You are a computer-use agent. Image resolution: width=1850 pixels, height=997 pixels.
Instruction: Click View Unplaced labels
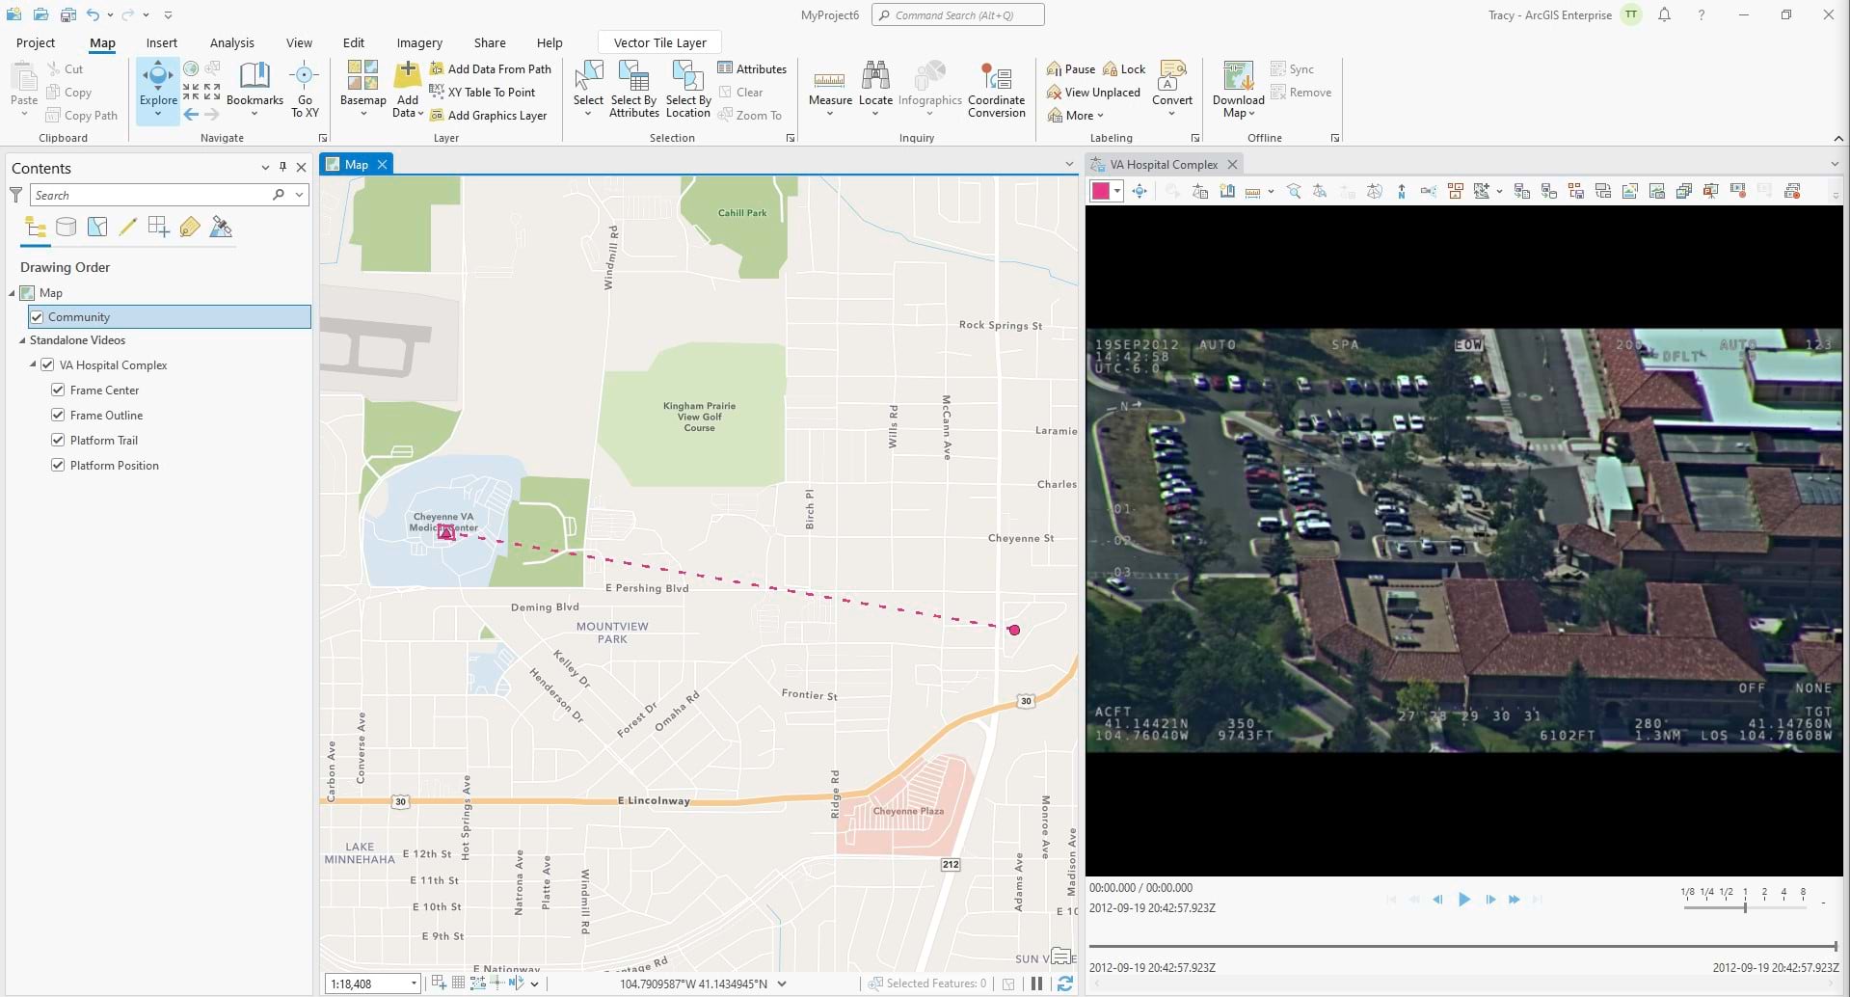(x=1093, y=93)
